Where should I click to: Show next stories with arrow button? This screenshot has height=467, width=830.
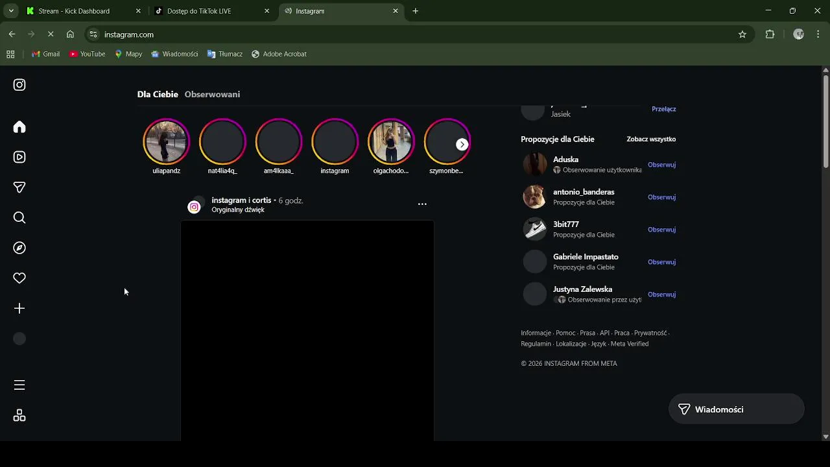[x=462, y=145]
